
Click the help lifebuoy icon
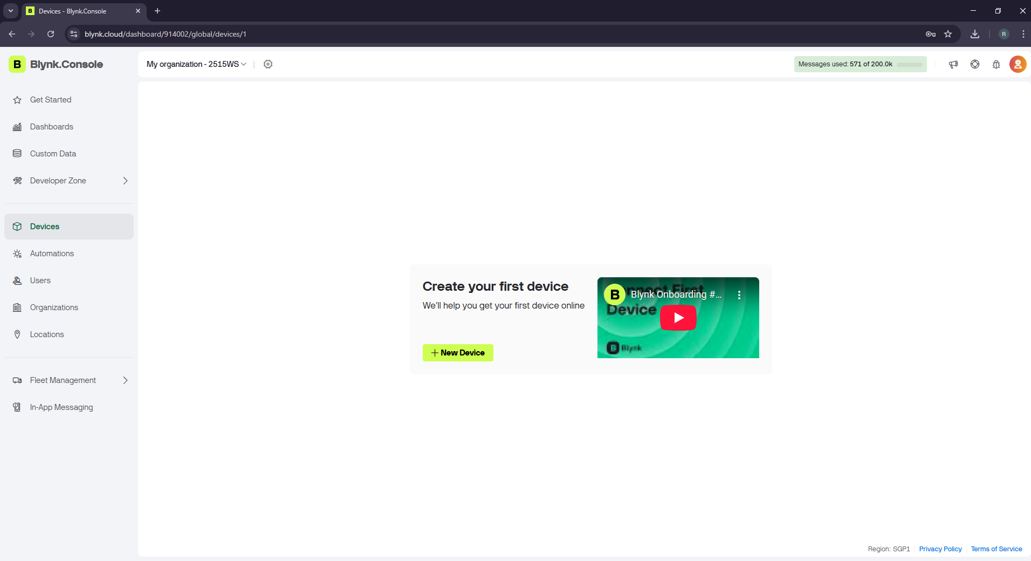click(975, 64)
